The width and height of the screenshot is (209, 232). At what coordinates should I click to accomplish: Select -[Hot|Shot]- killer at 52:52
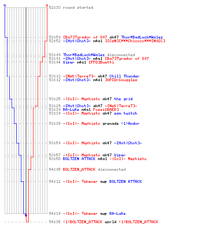pyautogui.click(x=77, y=41)
